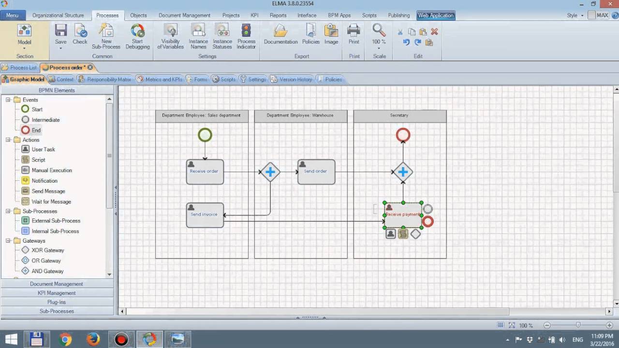The image size is (619, 348).
Task: Click the Menu button
Action: (13, 15)
